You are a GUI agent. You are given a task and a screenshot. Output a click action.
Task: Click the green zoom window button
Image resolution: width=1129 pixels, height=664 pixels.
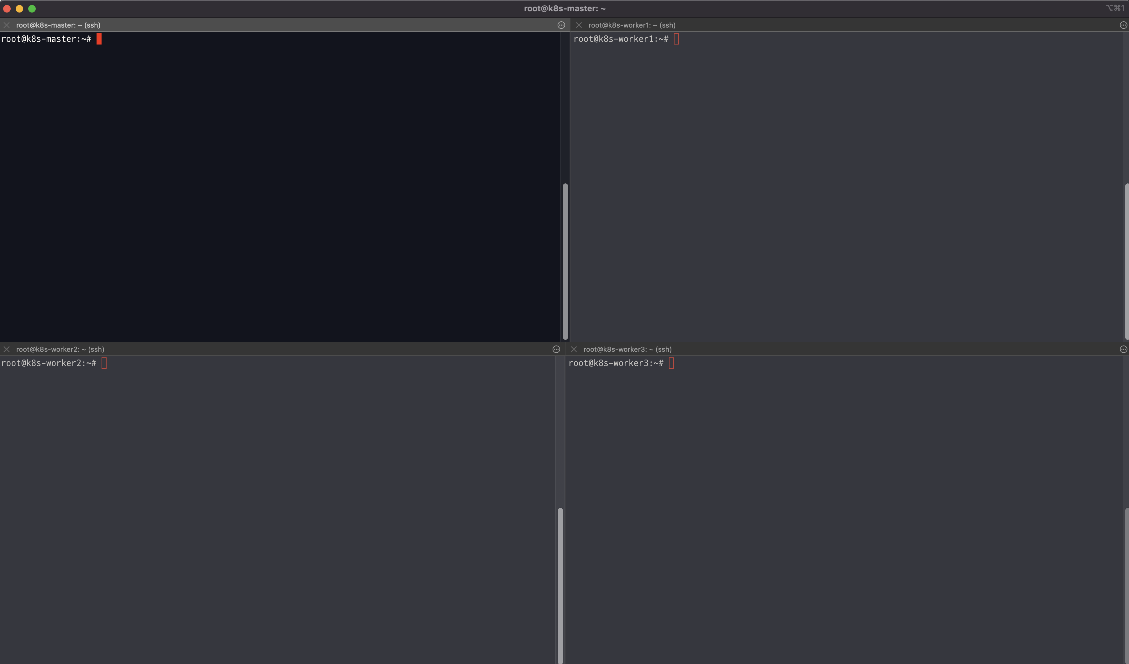(x=32, y=8)
